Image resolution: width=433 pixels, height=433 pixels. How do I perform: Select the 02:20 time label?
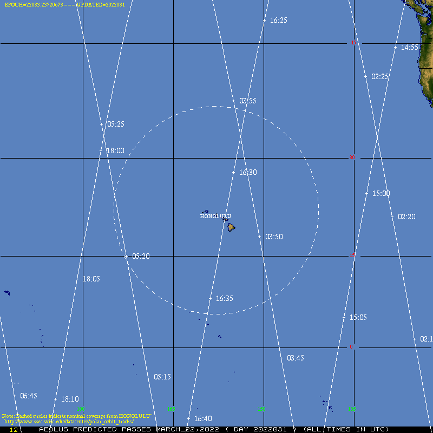(406, 216)
